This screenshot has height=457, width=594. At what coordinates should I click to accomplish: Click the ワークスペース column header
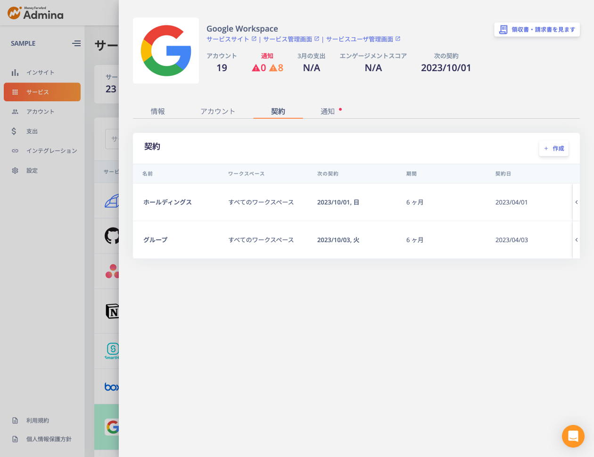(246, 174)
